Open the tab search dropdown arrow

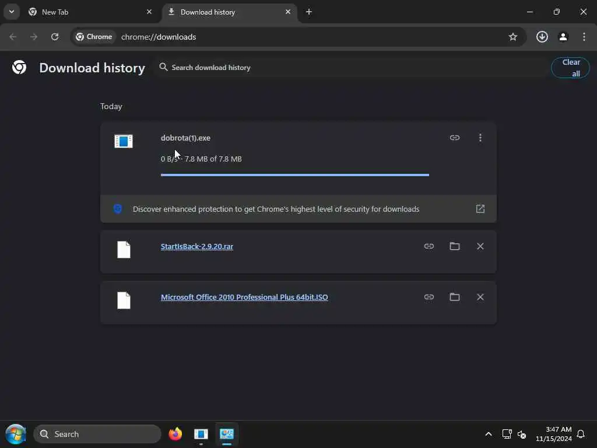pos(12,12)
